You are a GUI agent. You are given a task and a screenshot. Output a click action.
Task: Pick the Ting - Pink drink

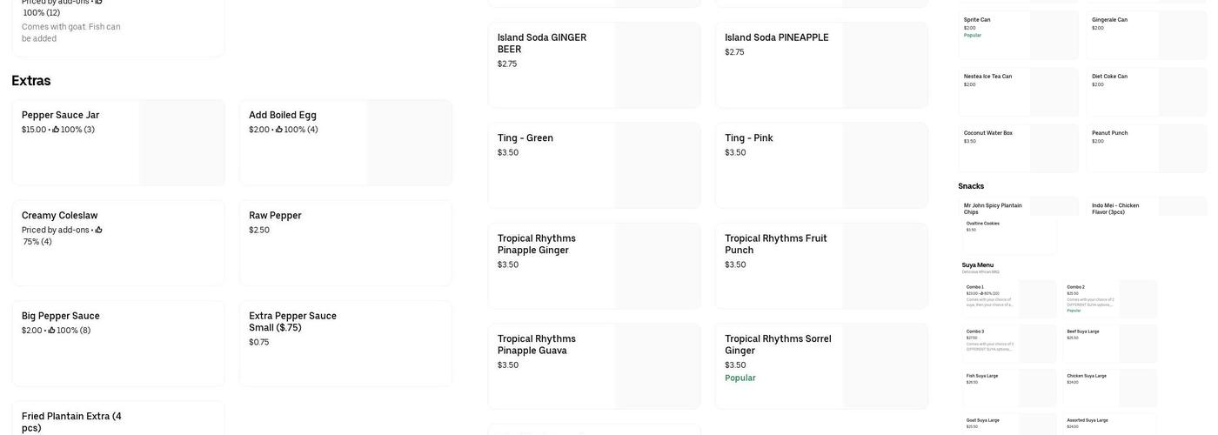coord(820,165)
